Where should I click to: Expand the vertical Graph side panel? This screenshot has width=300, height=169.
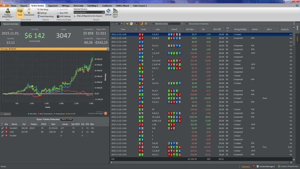297,39
